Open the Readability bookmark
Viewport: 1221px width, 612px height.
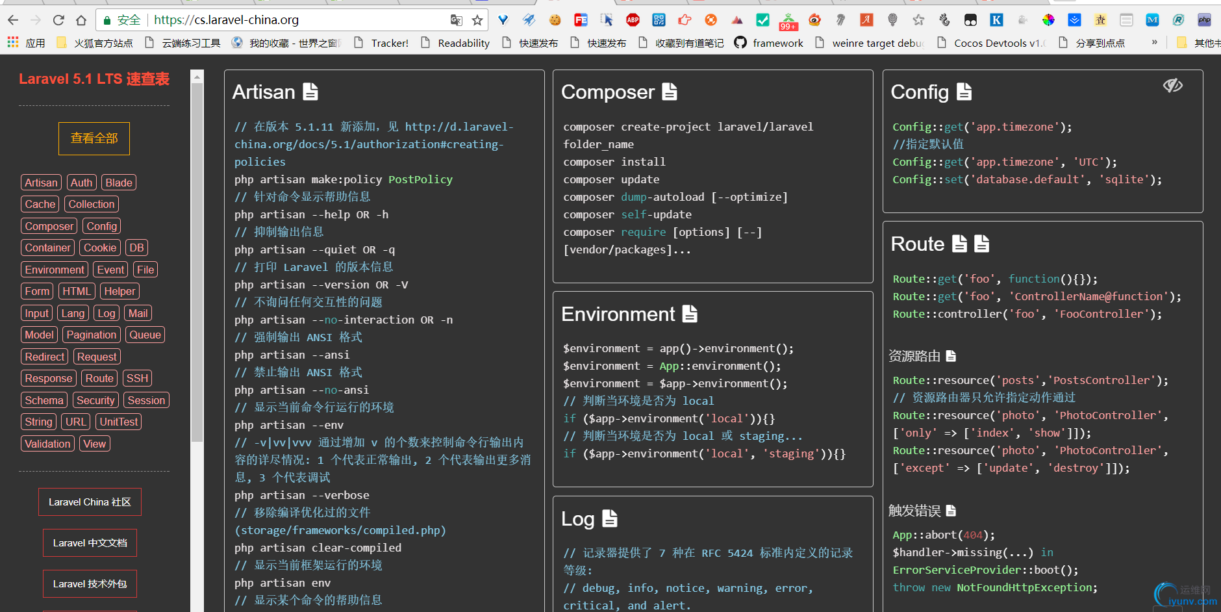tap(455, 43)
